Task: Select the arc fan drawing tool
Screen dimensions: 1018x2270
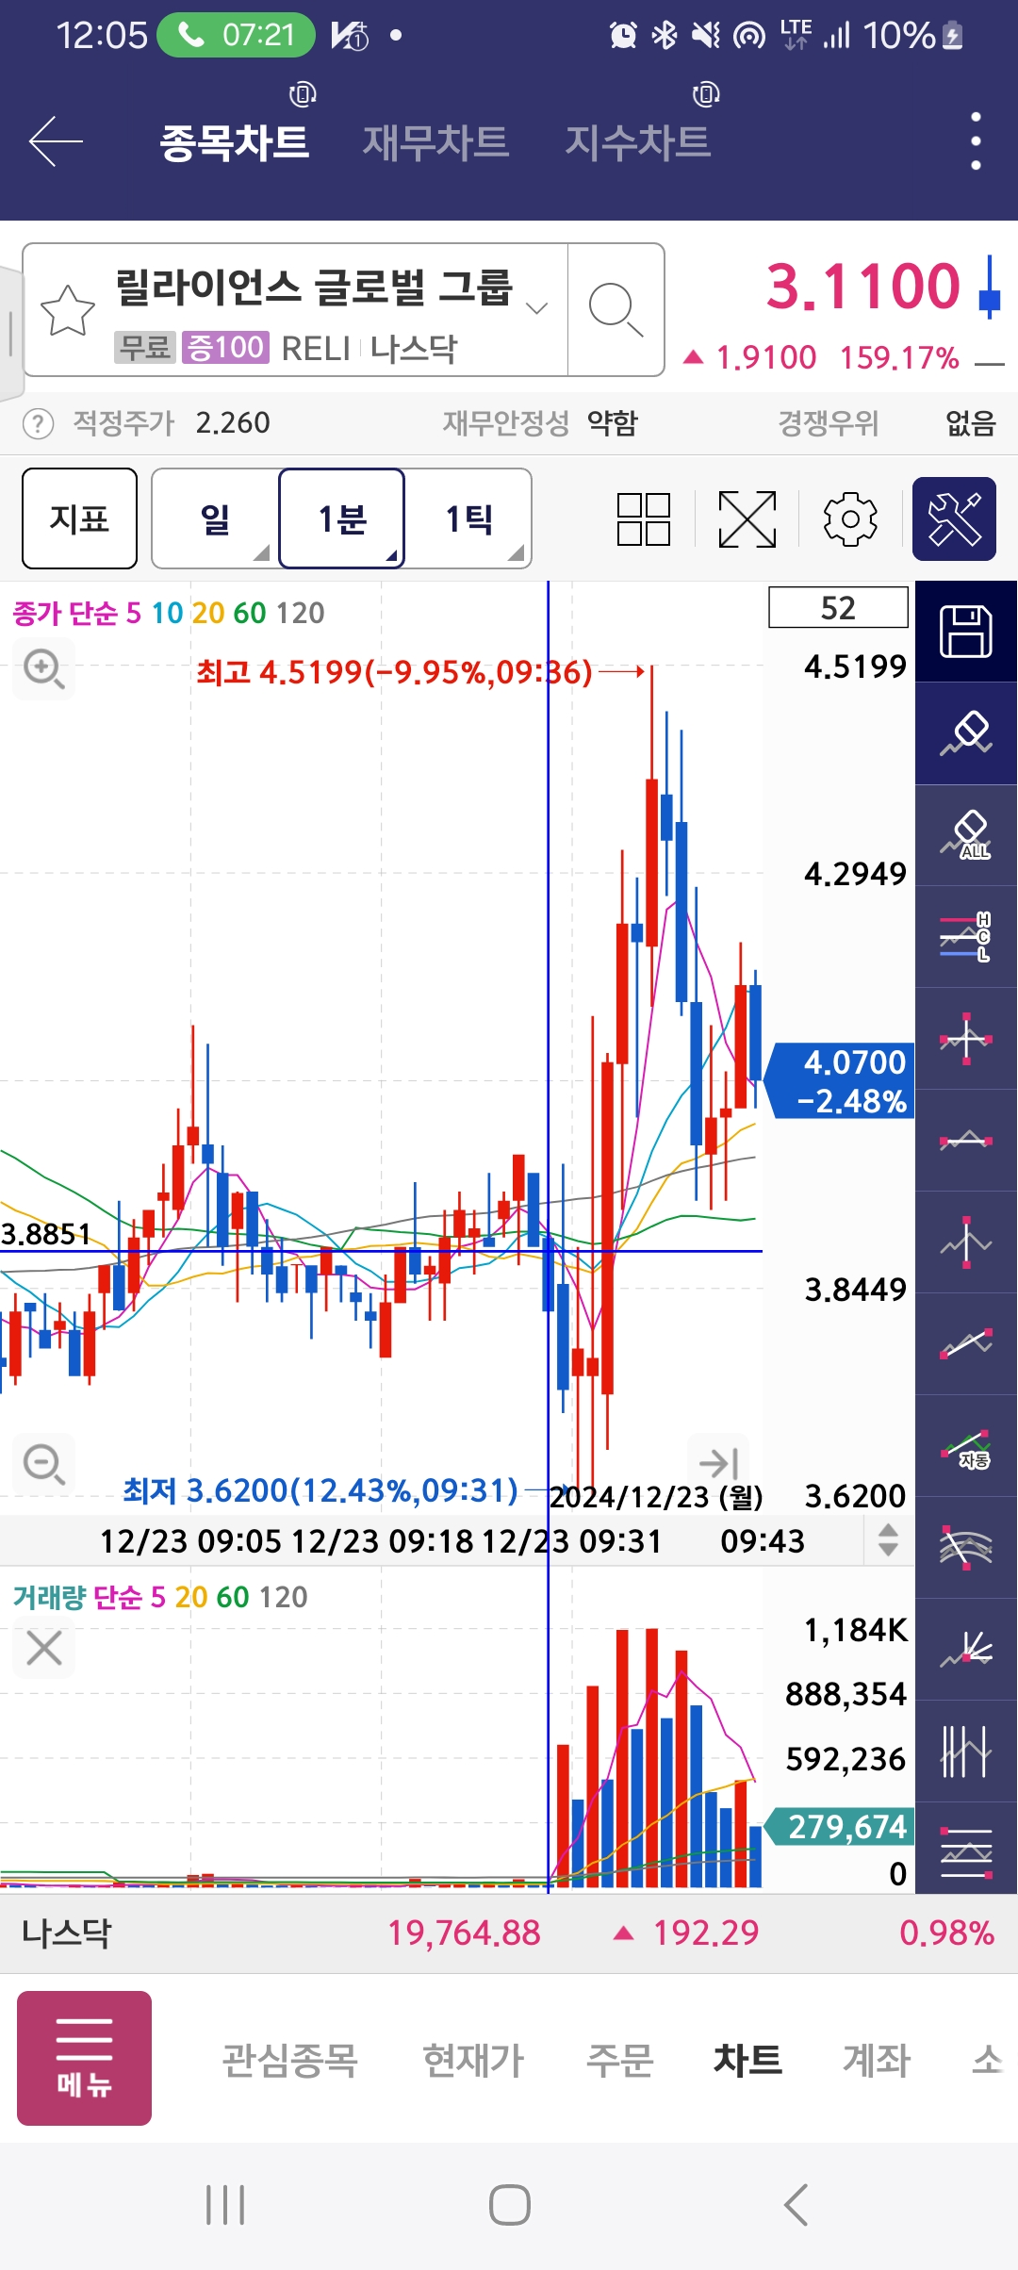Action: click(966, 1548)
